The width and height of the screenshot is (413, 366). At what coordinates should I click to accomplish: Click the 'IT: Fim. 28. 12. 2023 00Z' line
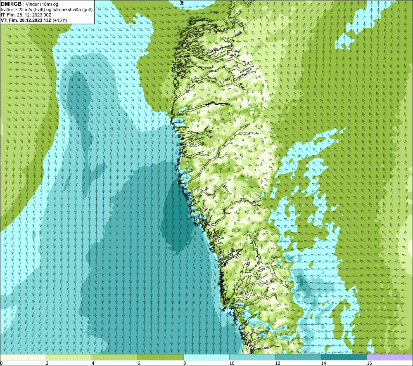26,15
